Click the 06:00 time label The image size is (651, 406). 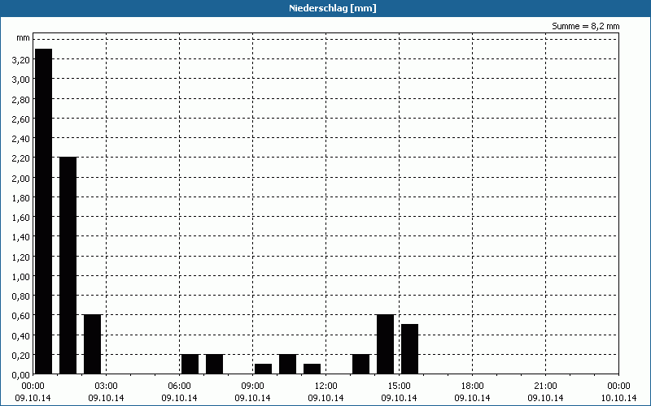pos(179,387)
